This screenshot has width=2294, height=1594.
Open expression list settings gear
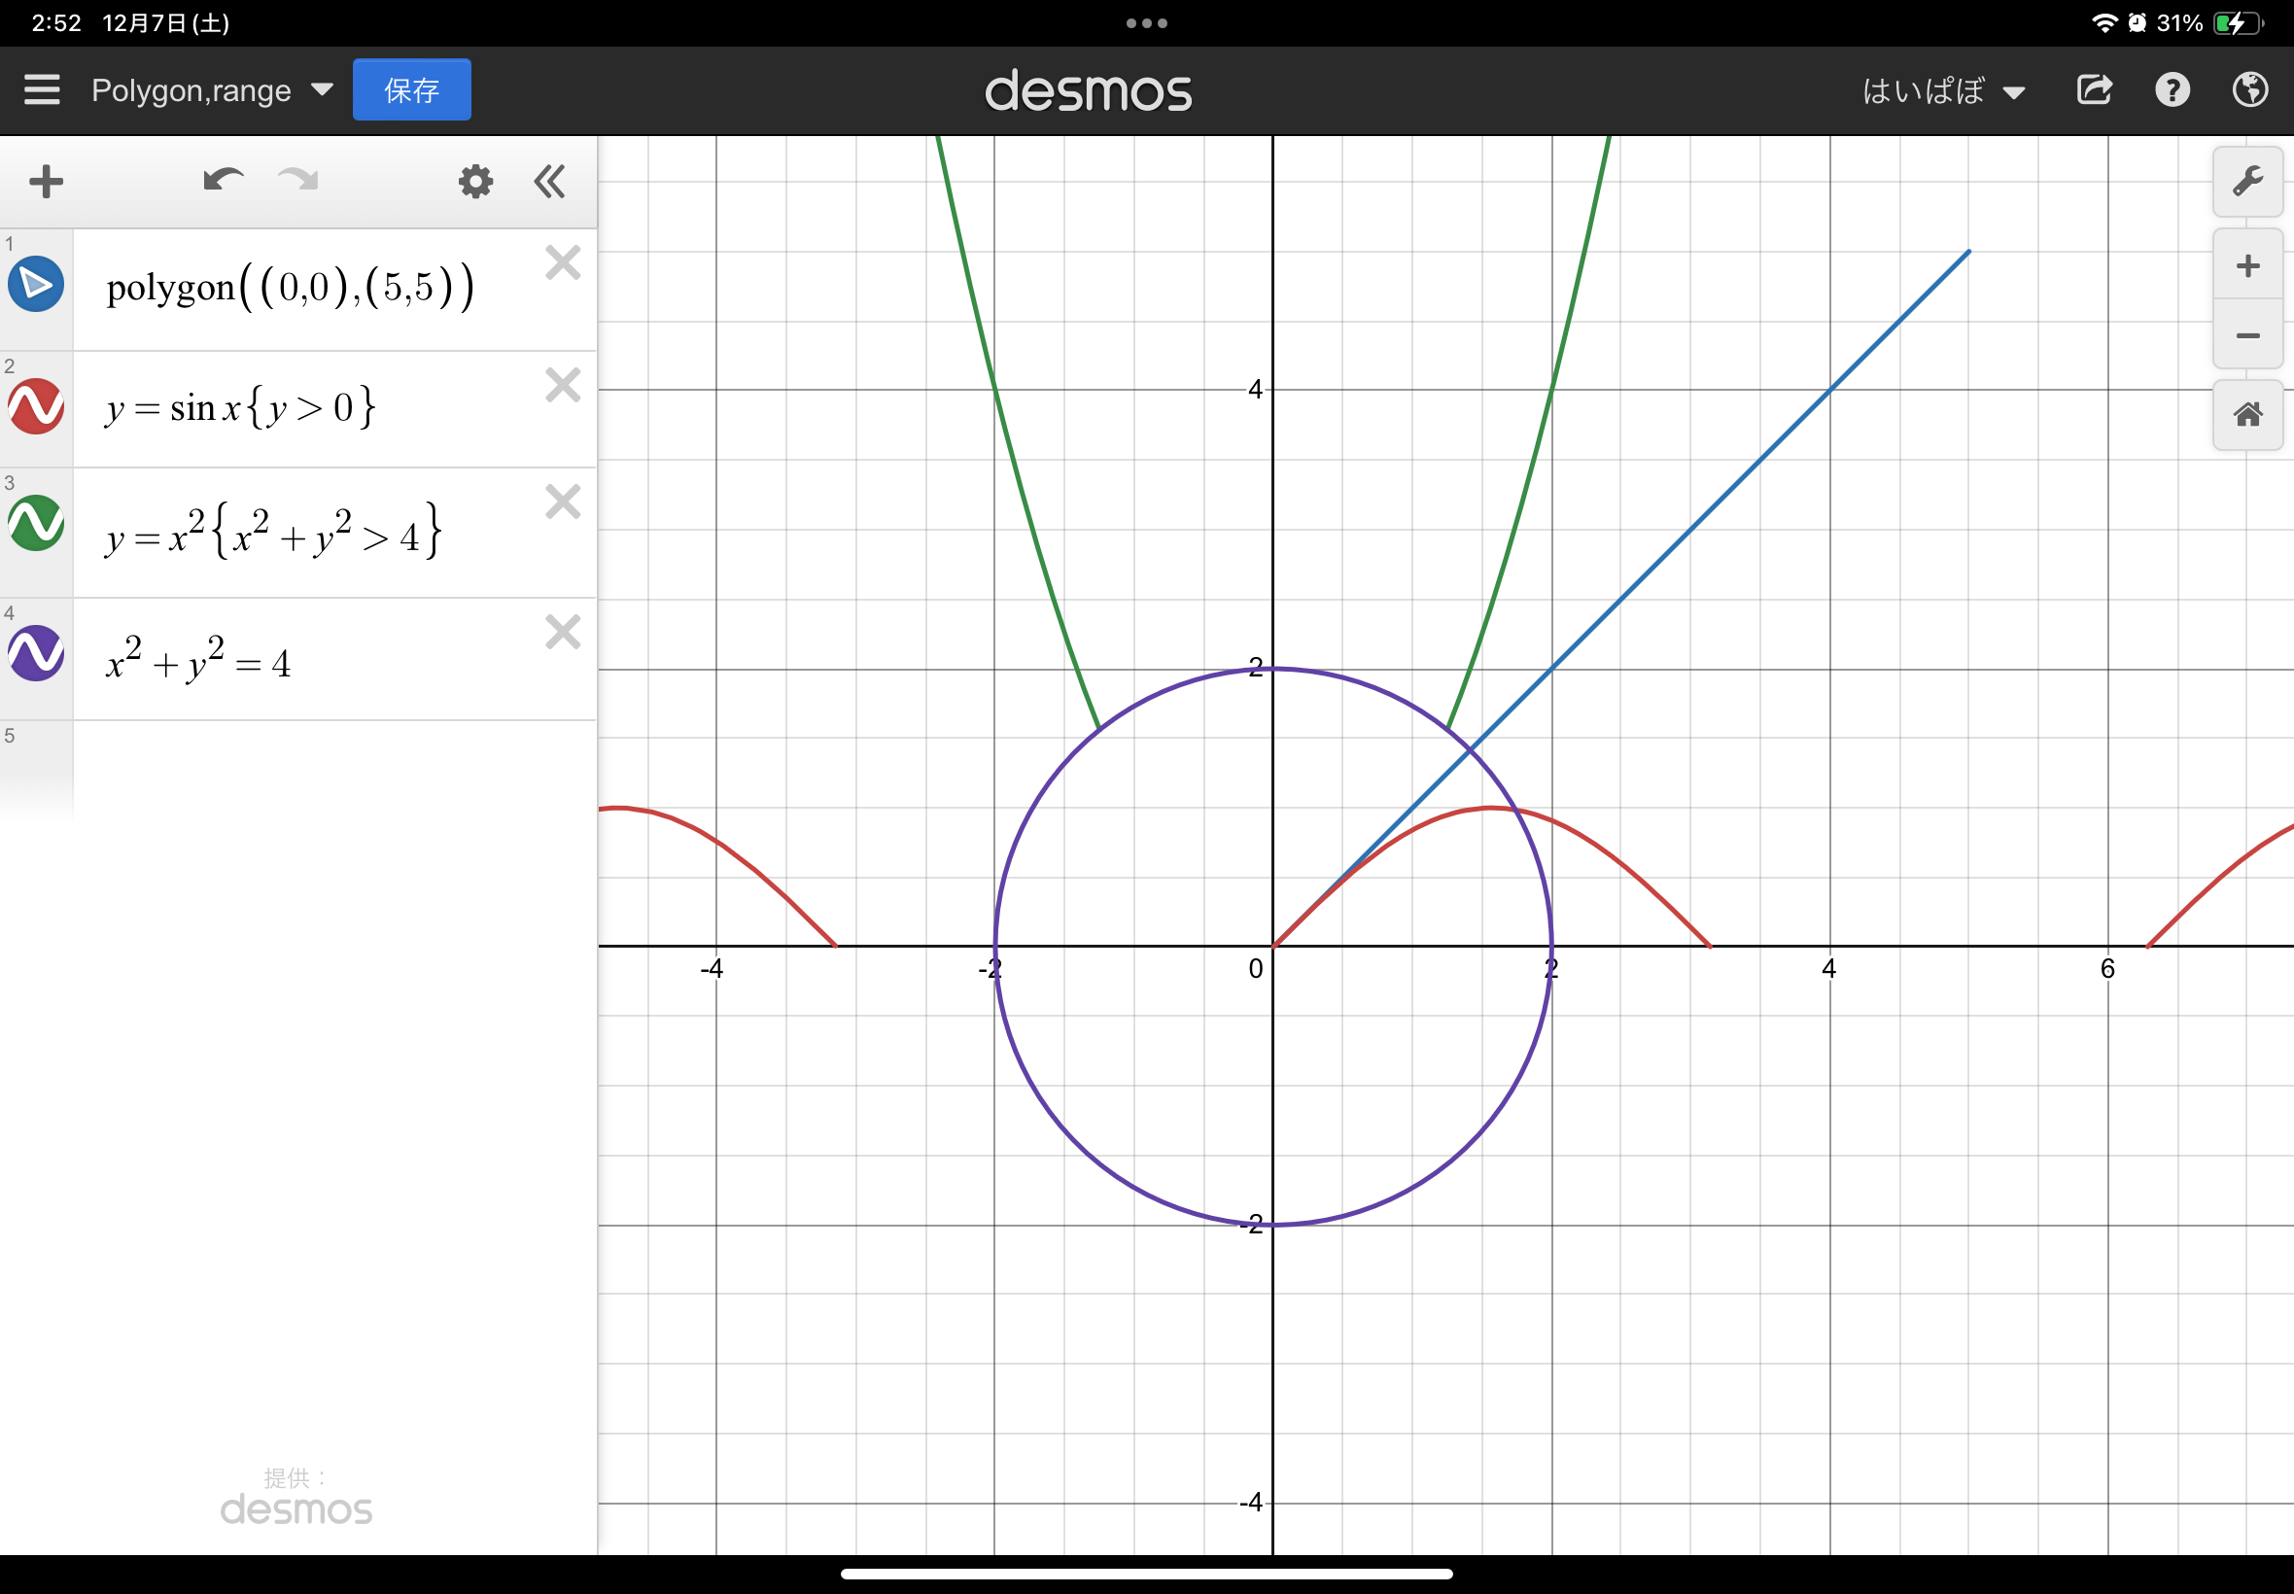[475, 182]
